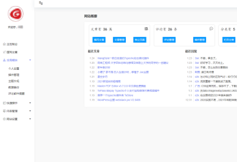Collapse the 全局模块 sidebar section arrow
The height and width of the screenshot is (162, 237).
[x=30, y=60]
